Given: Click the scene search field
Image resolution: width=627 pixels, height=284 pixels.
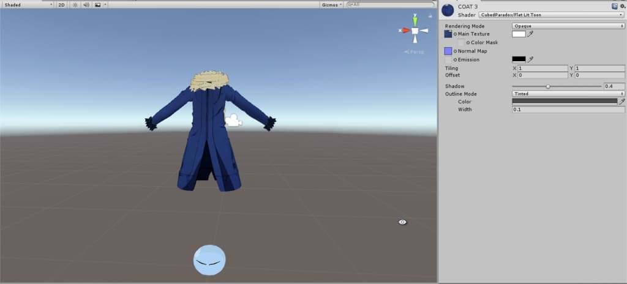Looking at the screenshot, I should 390,5.
